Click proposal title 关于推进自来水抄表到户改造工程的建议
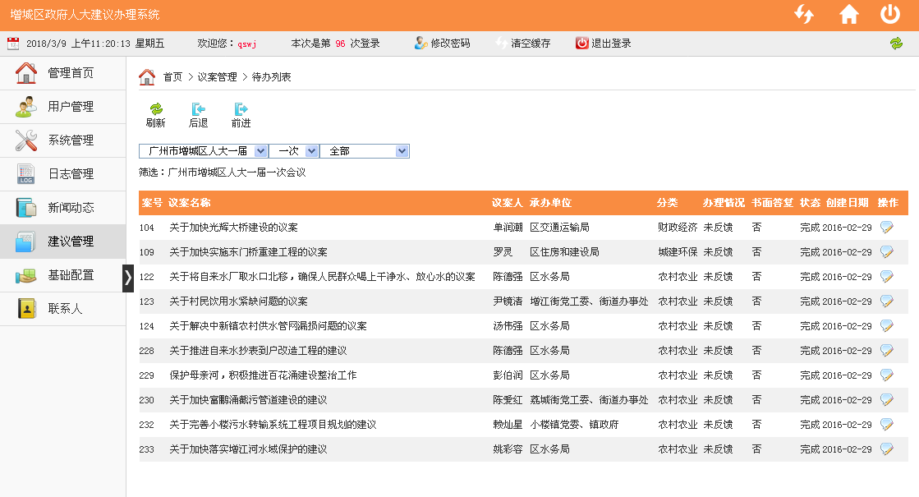 click(259, 351)
